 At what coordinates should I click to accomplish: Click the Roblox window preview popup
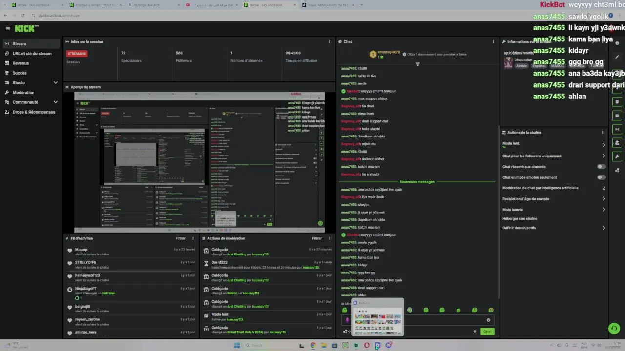tap(378, 317)
